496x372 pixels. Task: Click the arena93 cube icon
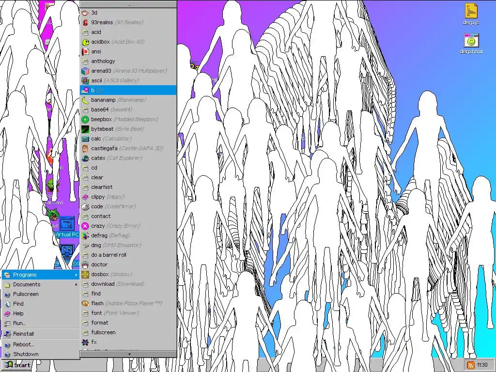(x=85, y=71)
